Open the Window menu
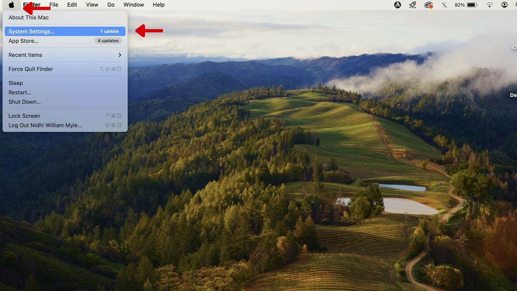 [x=134, y=5]
